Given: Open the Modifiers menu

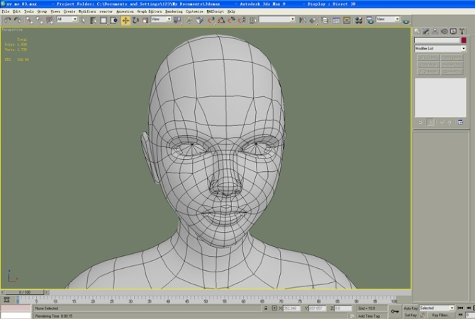Looking at the screenshot, I should click(x=87, y=11).
